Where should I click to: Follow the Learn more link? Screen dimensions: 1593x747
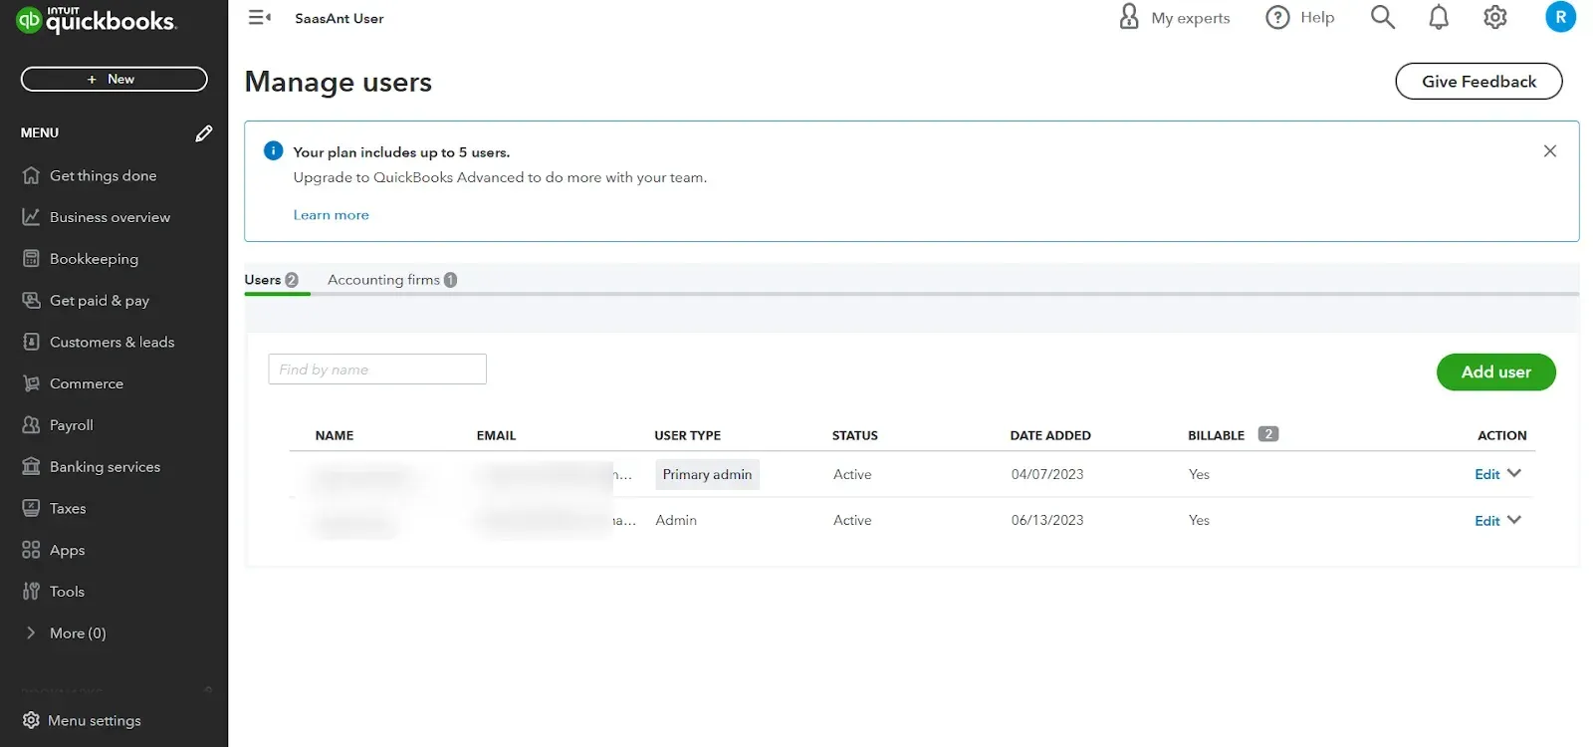[x=331, y=215]
